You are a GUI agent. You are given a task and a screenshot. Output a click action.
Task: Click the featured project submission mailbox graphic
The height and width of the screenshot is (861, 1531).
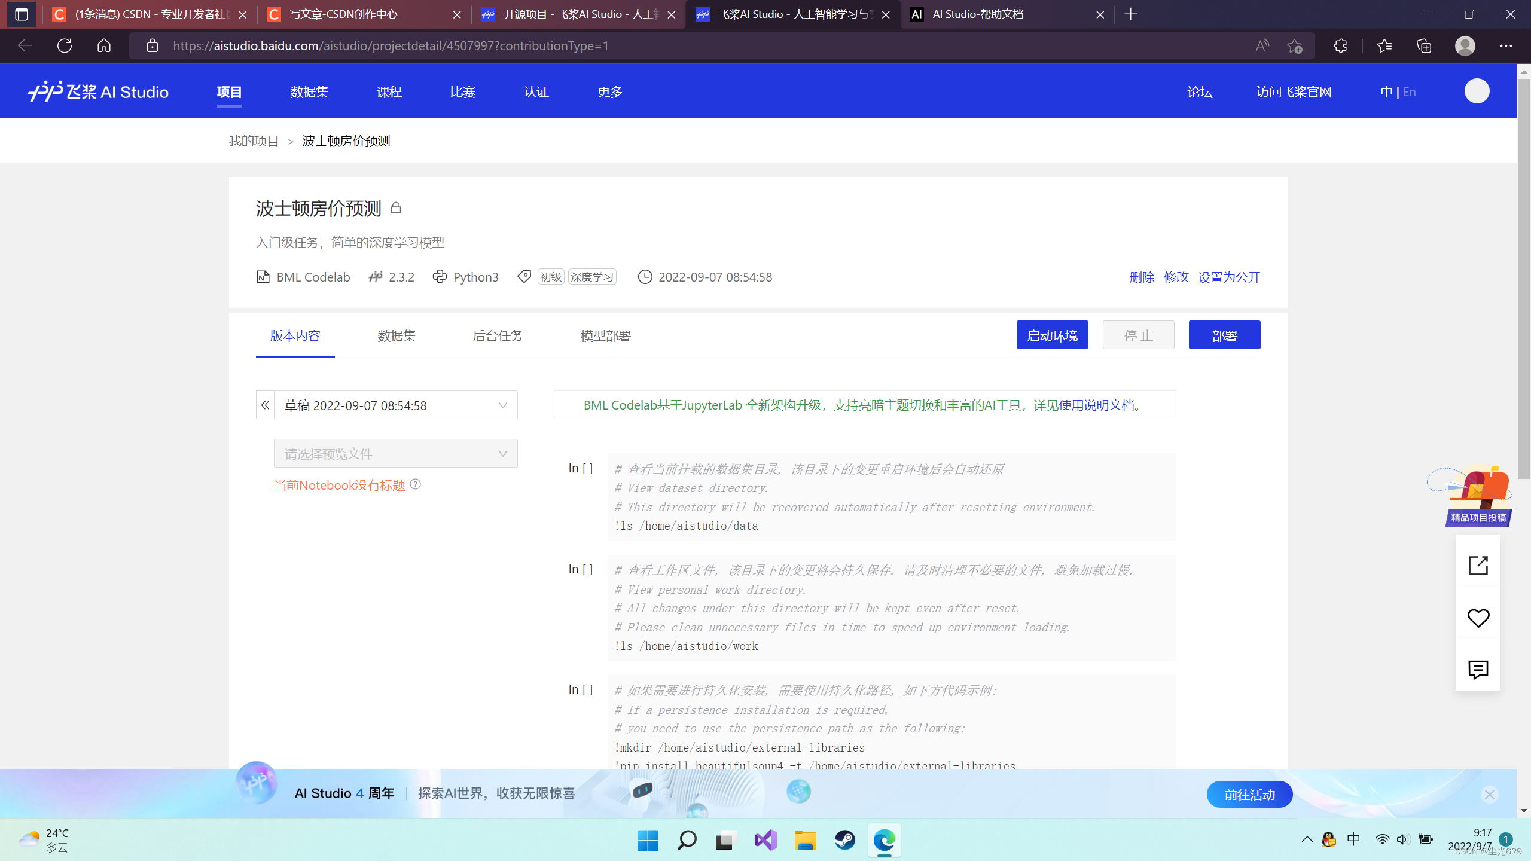click(x=1471, y=496)
